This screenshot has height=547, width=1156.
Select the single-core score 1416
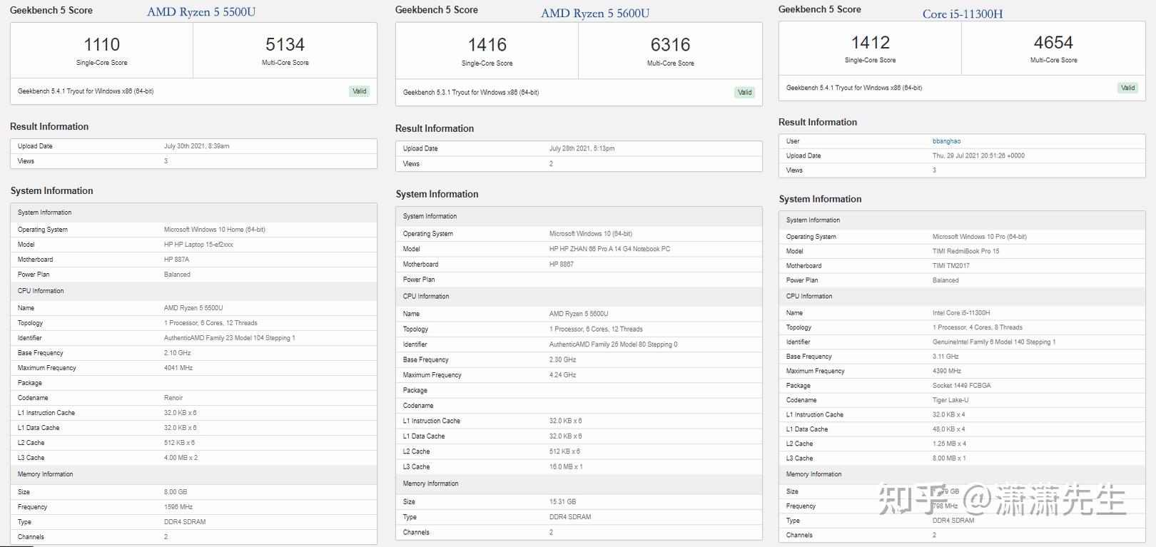(x=487, y=45)
